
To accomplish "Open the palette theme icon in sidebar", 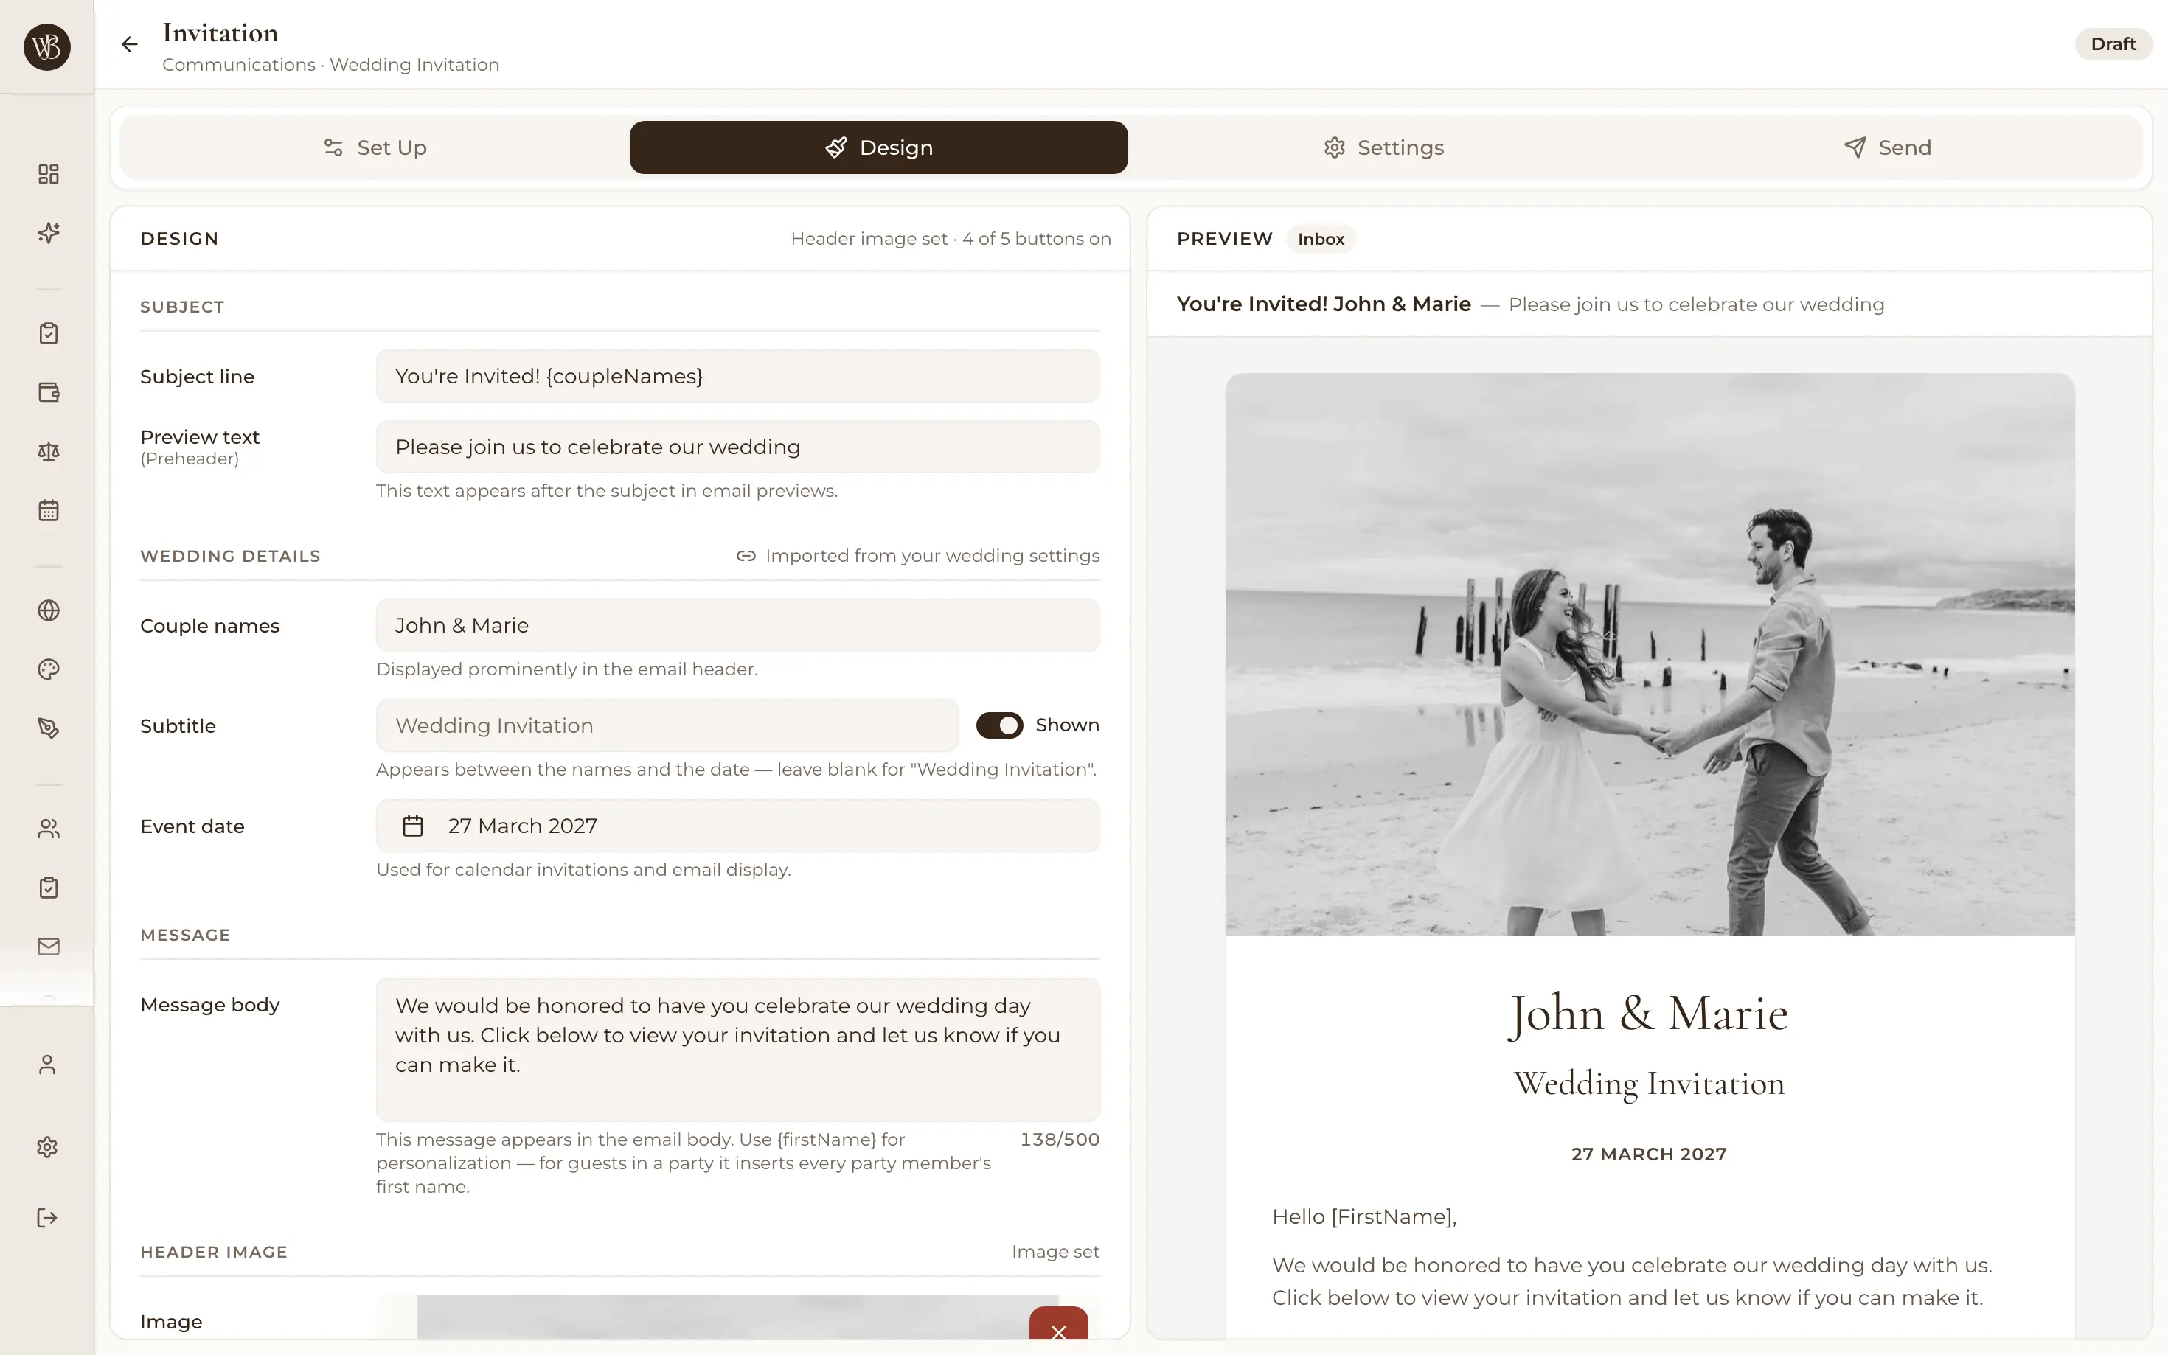I will pyautogui.click(x=49, y=669).
